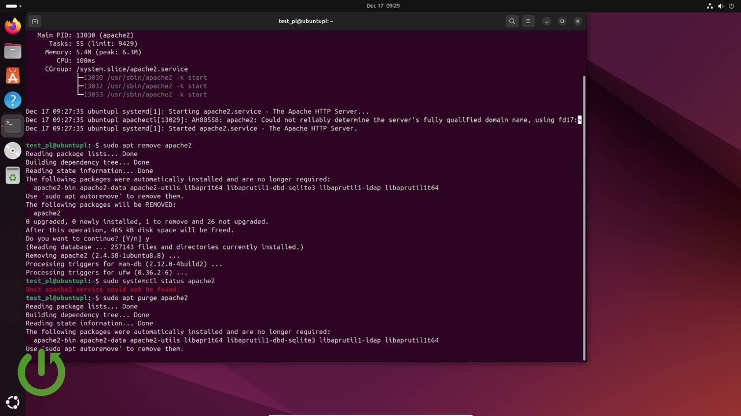This screenshot has width=741, height=416.
Task: Click 'After this operation, 465 kB disk space' line
Action: [x=130, y=230]
